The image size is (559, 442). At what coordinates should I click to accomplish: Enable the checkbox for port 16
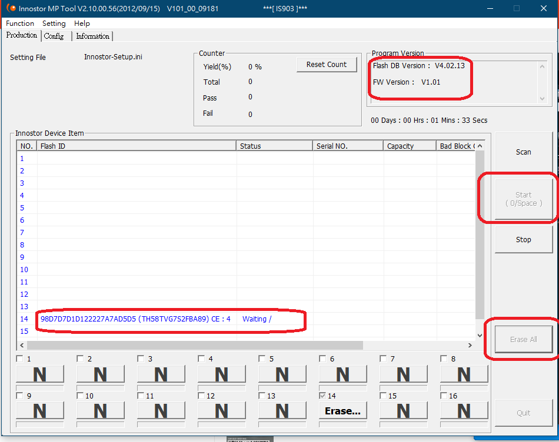(x=444, y=396)
